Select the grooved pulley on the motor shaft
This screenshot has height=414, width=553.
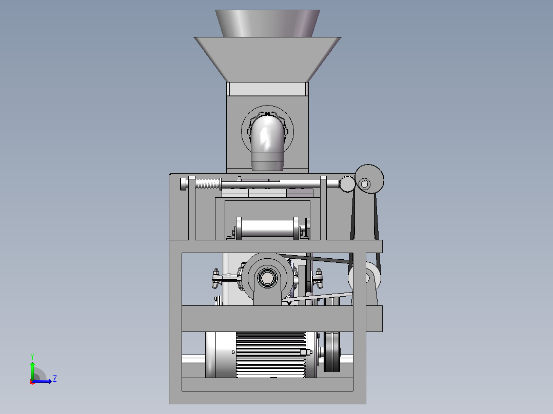332,351
